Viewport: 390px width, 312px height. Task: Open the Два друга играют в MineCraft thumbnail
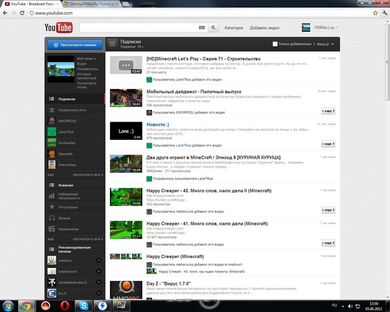point(126,164)
